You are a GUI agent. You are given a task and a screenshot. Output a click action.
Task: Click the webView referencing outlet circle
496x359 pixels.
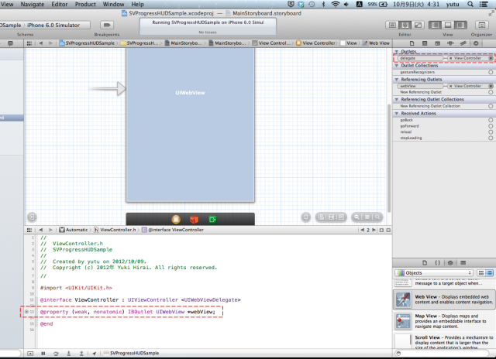click(491, 86)
